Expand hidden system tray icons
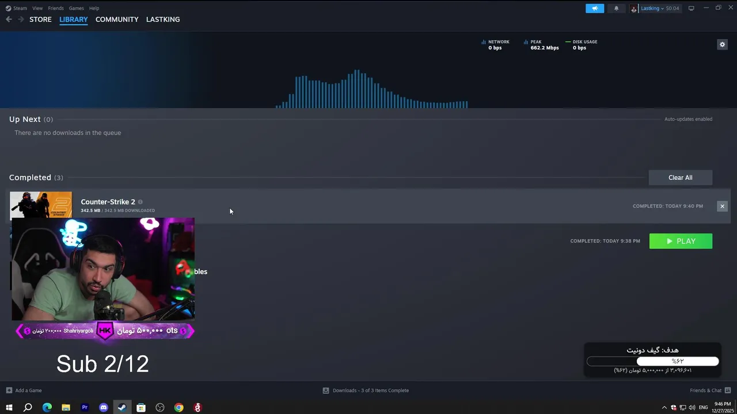This screenshot has height=414, width=737. [664, 408]
